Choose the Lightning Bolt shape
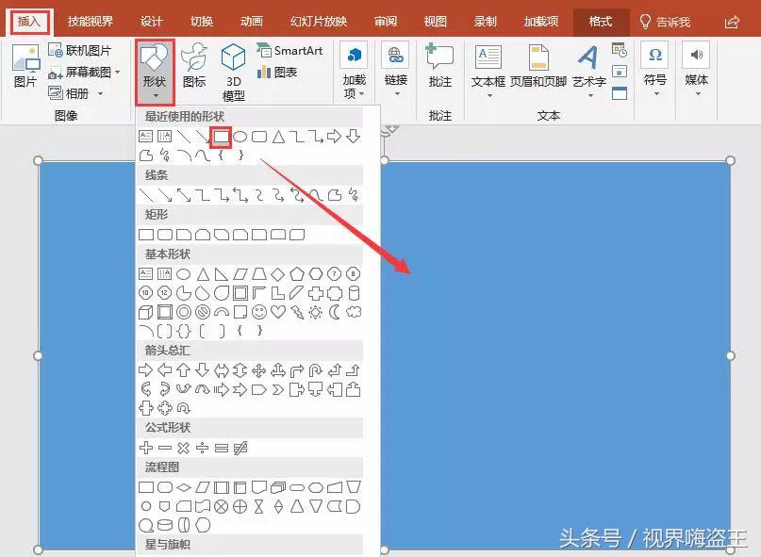This screenshot has width=761, height=557. tap(297, 312)
